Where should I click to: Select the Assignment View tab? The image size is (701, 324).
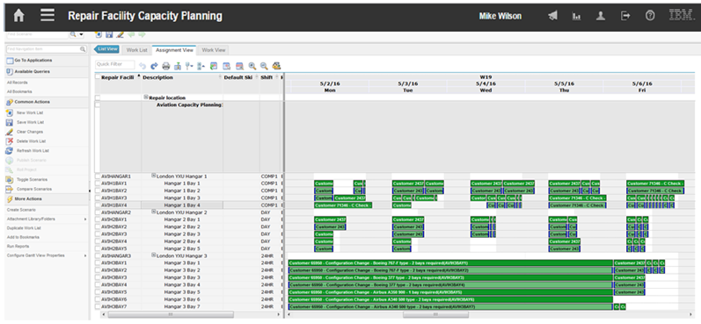(174, 50)
